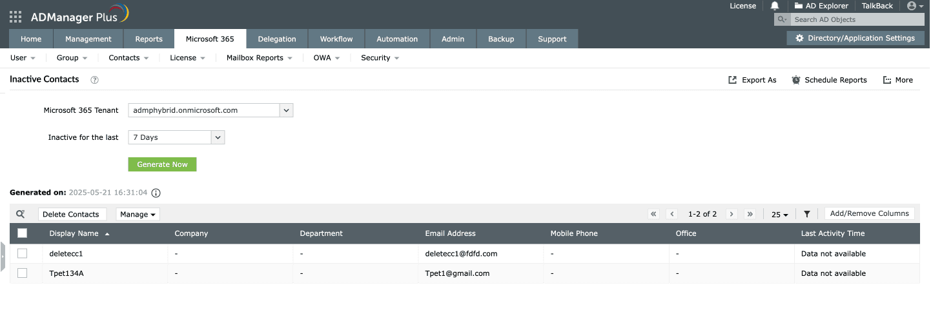Open the apps grid icon beside ADManager Plus logo
Screen dimensions: 942x321
[x=15, y=17]
